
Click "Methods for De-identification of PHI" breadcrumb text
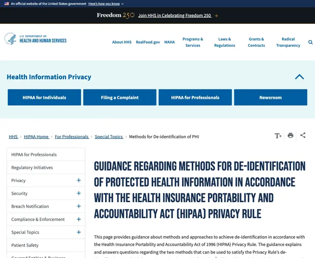point(164,137)
